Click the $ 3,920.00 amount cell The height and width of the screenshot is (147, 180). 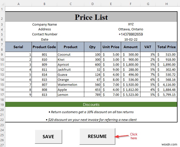(131, 85)
